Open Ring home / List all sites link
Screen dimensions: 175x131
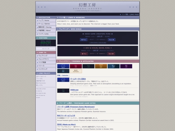point(98,43)
